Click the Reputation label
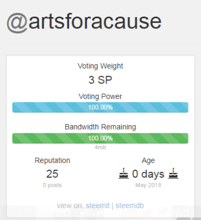201x220 pixels. point(53,161)
